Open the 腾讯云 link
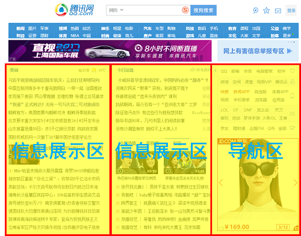The image size is (301, 236). 281,82
